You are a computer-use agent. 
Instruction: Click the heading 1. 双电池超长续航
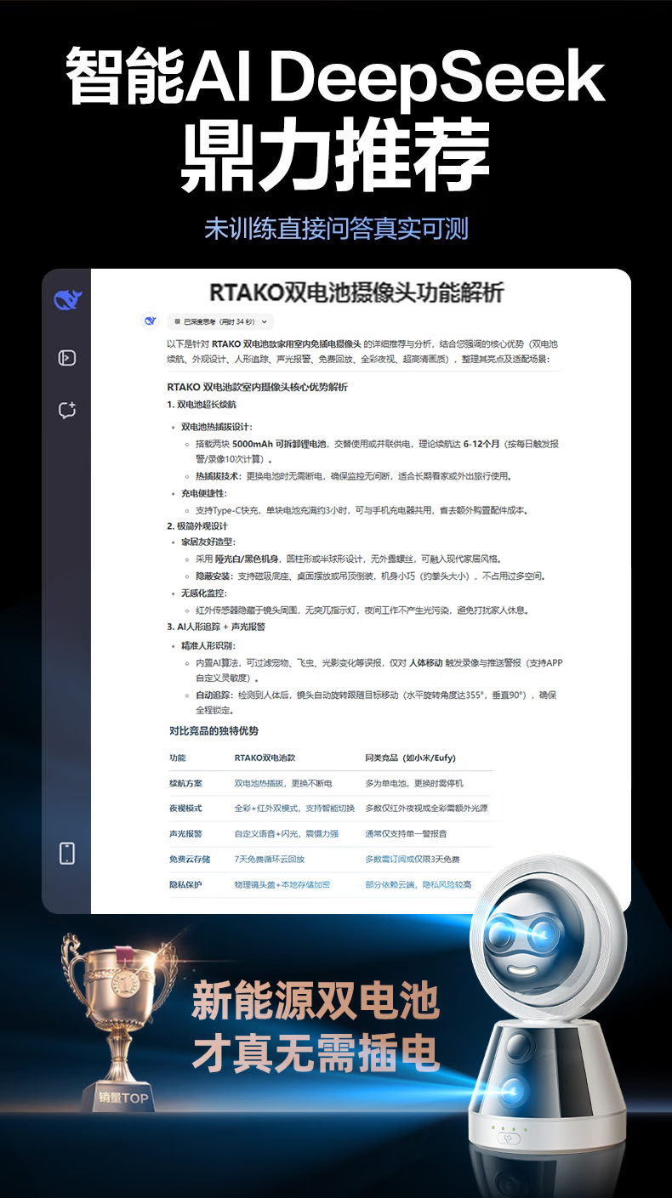202,405
